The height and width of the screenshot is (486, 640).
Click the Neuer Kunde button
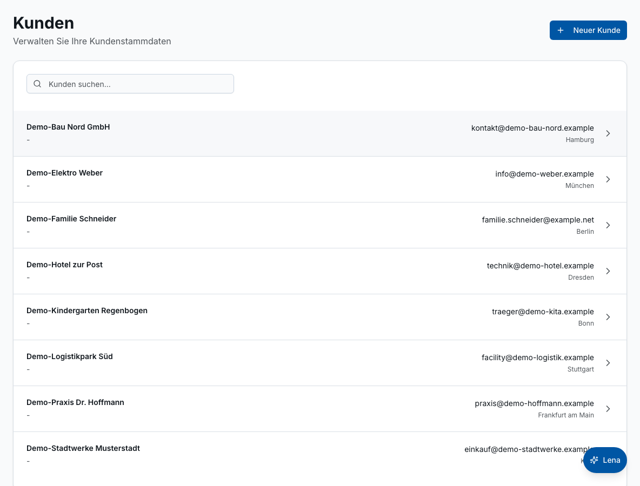(x=588, y=30)
